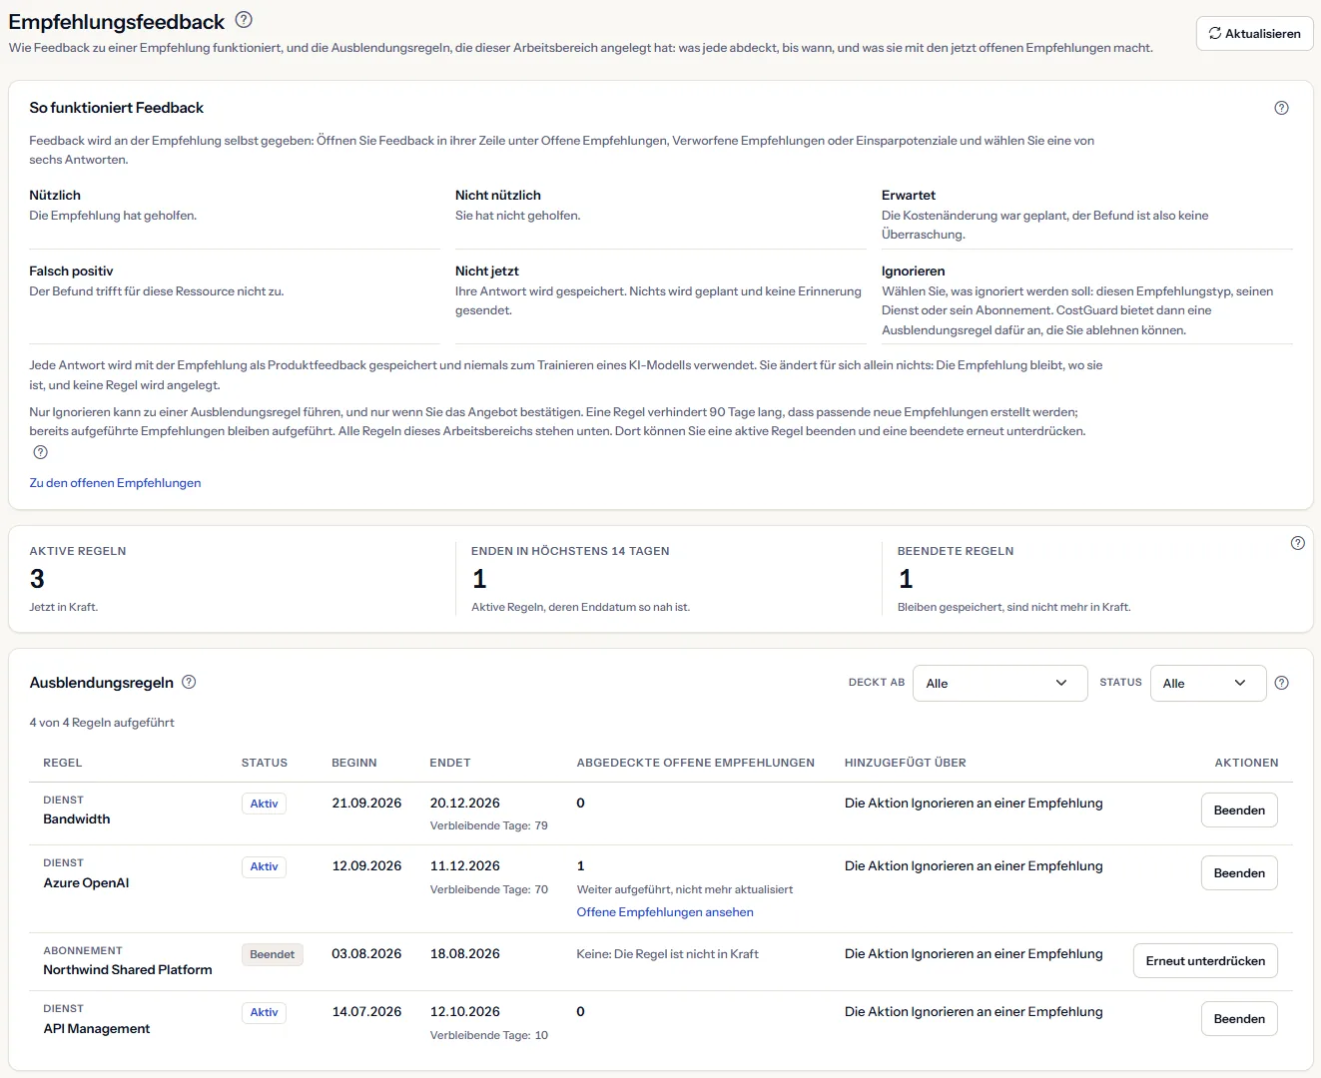The image size is (1321, 1078).
Task: Click Enden in höchstens 14 Tagen label
Action: [x=570, y=551]
